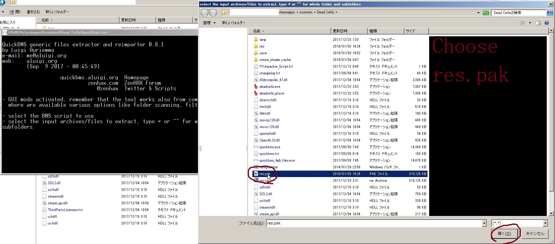
Task: Click the libhl.dll file icon
Action: (256, 113)
